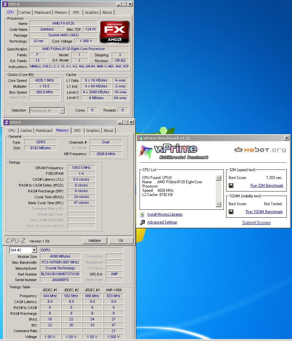Viewport: 292px width, 341px height.
Task: Click the Bus Speed 260.9 MHz value
Action: [45, 92]
